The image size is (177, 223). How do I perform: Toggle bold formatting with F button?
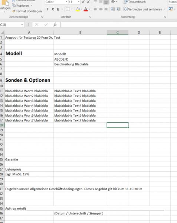47,9
